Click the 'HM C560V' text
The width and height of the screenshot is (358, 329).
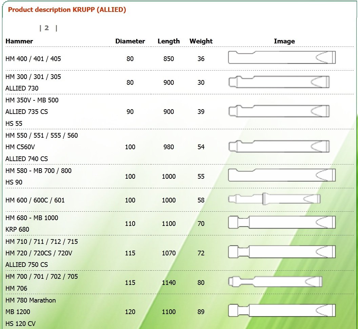tap(20, 147)
